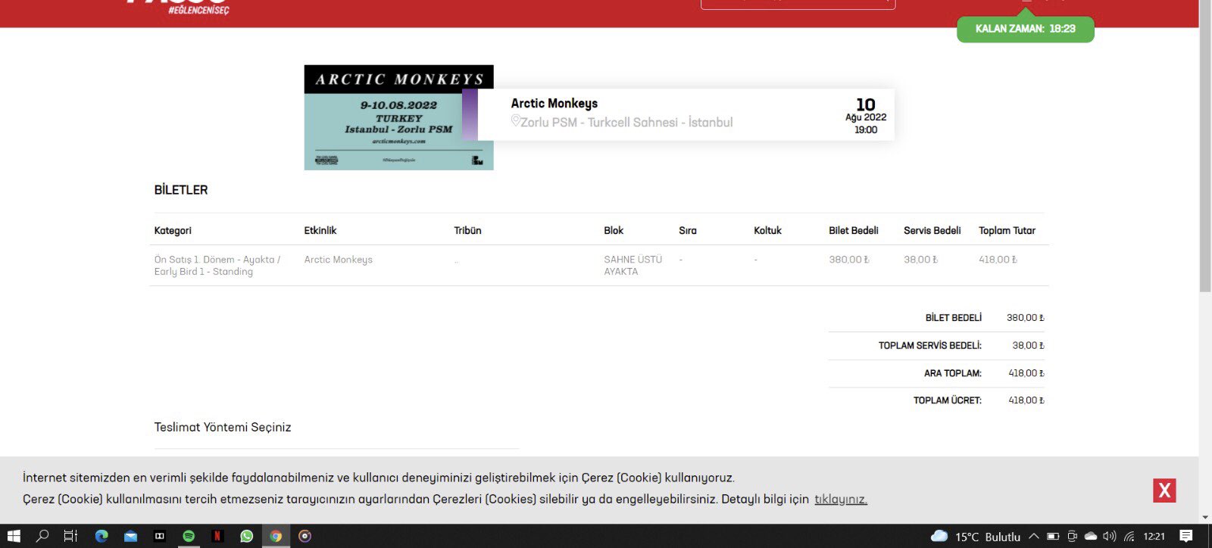Open the Wi-Fi network tray icon
The image size is (1212, 548).
coord(1129,536)
